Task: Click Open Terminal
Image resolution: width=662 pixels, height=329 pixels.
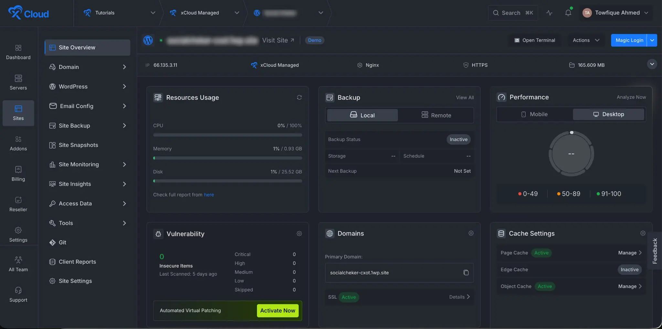Action: pos(535,40)
